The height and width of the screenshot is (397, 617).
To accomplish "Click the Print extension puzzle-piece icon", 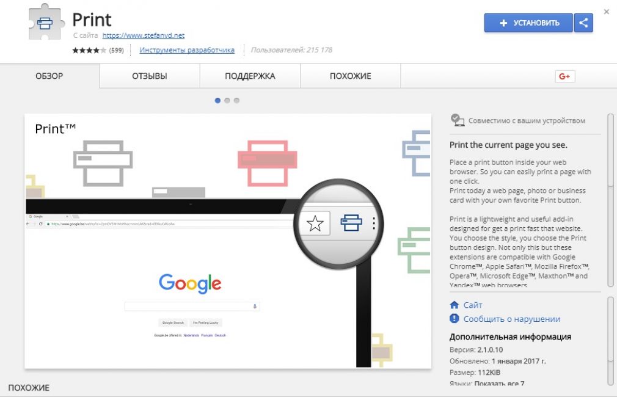I will 46,22.
